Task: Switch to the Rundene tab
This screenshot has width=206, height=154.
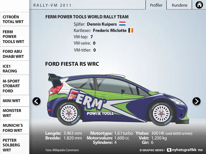Action: coord(179,5)
